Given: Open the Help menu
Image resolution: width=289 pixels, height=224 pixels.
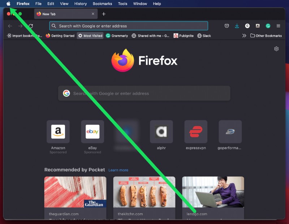Looking at the screenshot, I should point(157,4).
